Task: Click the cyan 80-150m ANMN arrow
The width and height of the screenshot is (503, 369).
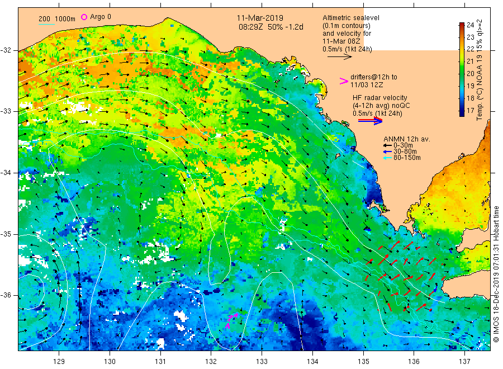Action: [388, 158]
